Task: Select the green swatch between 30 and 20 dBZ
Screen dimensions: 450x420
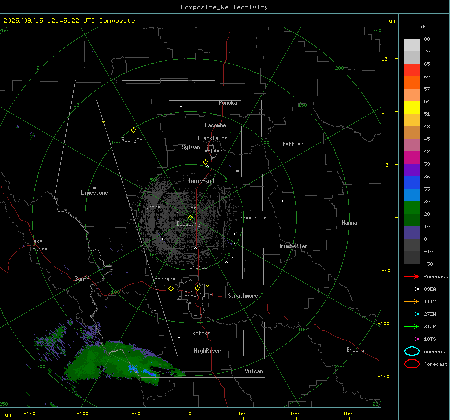Action: coord(412,208)
